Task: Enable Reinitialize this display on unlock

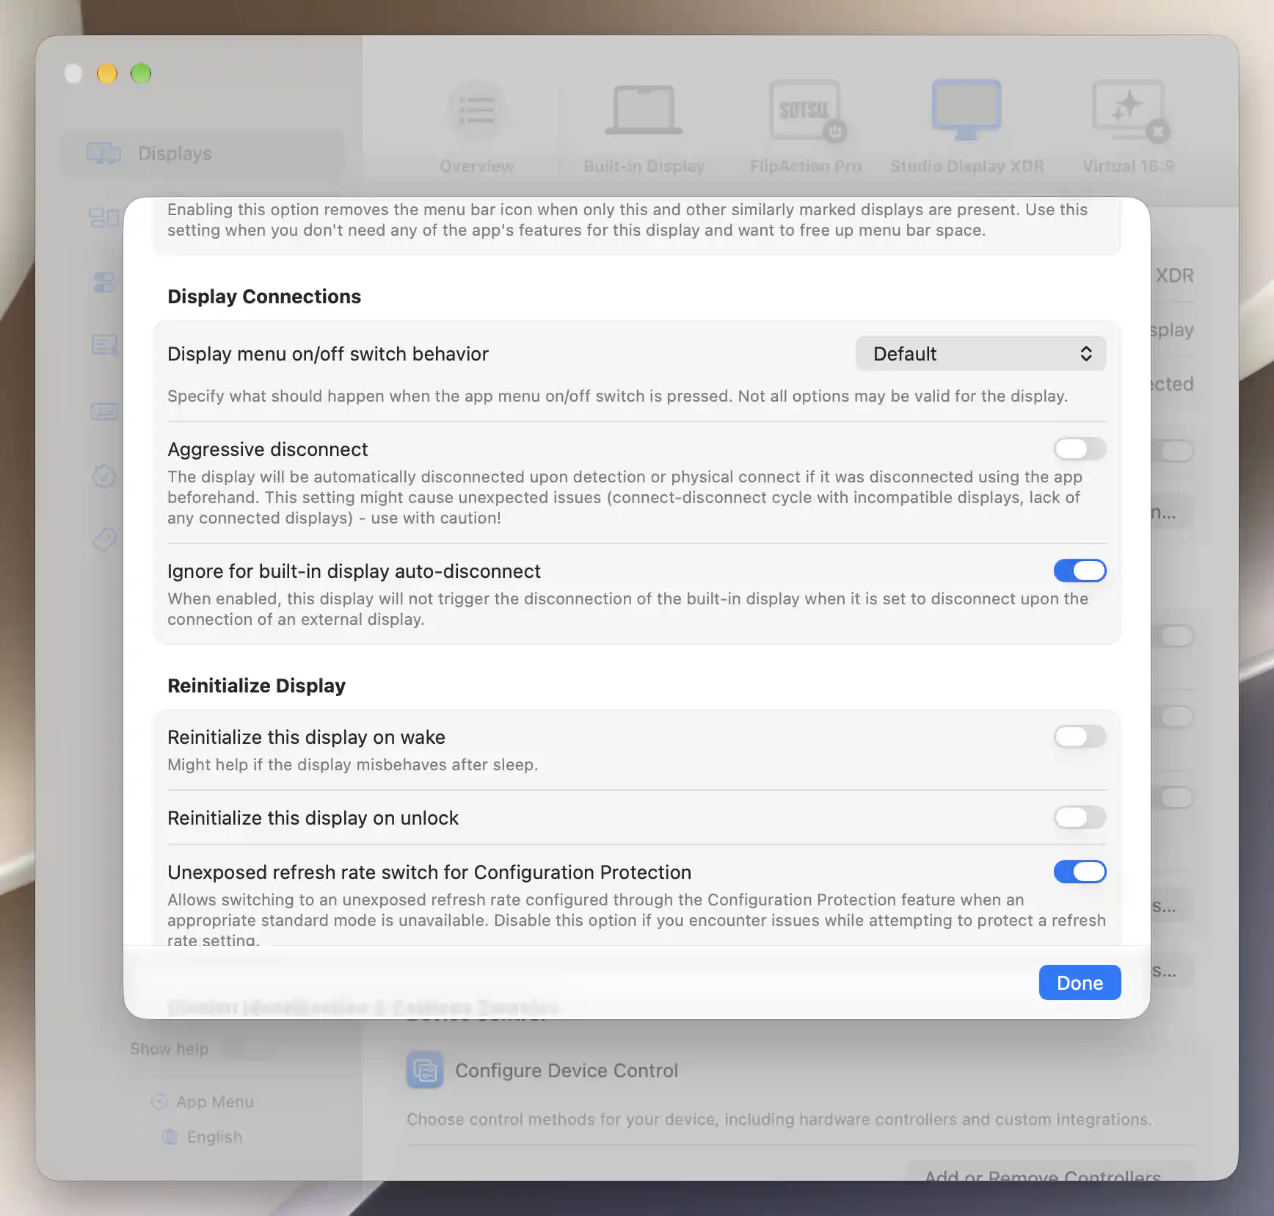Action: pyautogui.click(x=1080, y=817)
